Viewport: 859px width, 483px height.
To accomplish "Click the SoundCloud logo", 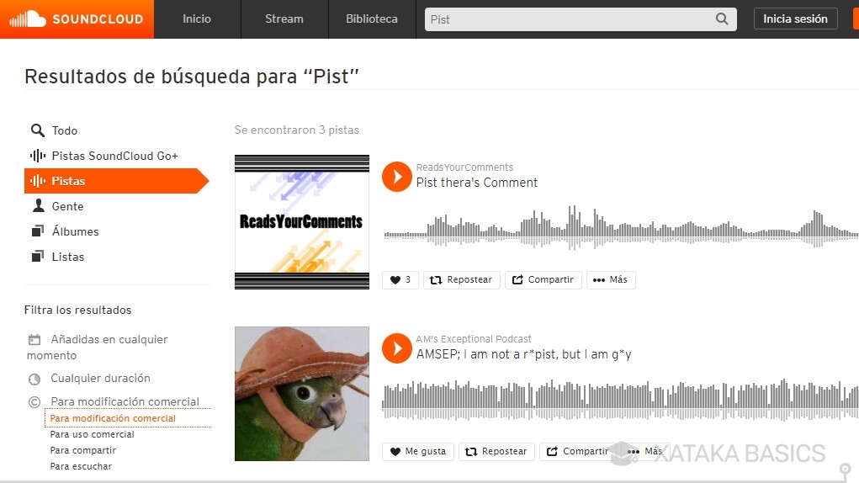I will pyautogui.click(x=77, y=19).
